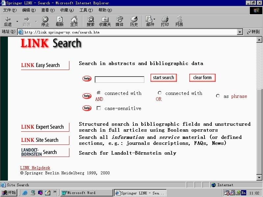The image size is (263, 197).
Task: Open LINK Easy Search link
Action: coord(45,65)
